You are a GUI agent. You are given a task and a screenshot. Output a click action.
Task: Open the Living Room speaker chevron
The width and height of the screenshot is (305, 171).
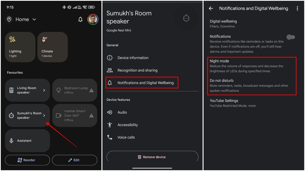44,90
